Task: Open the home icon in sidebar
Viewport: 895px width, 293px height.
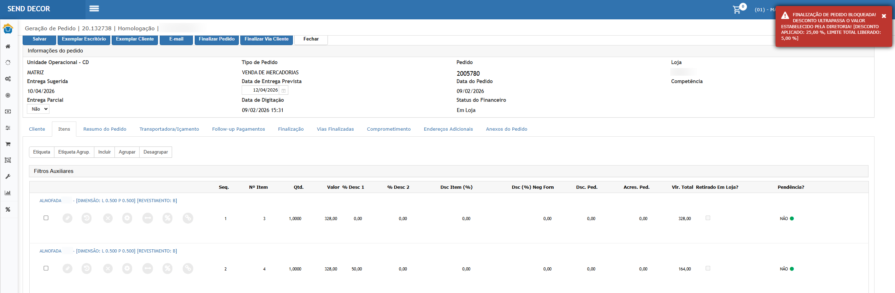Action: pyautogui.click(x=8, y=46)
